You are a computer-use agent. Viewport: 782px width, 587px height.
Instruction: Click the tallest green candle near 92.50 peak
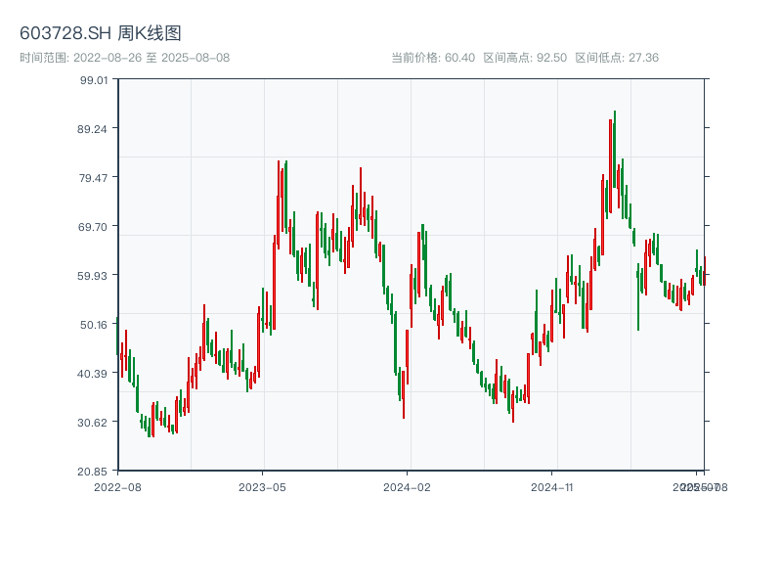(x=615, y=150)
